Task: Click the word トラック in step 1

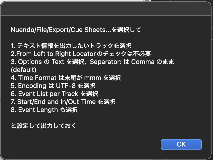Action: point(93,46)
